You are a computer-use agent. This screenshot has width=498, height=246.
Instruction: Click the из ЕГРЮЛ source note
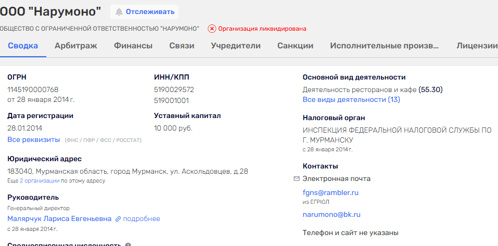tap(316, 202)
